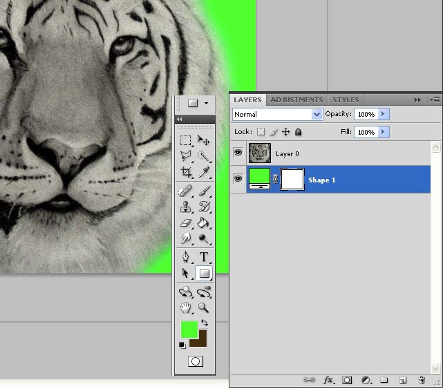The image size is (443, 389).
Task: Swap foreground and background colors
Action: coord(204,323)
